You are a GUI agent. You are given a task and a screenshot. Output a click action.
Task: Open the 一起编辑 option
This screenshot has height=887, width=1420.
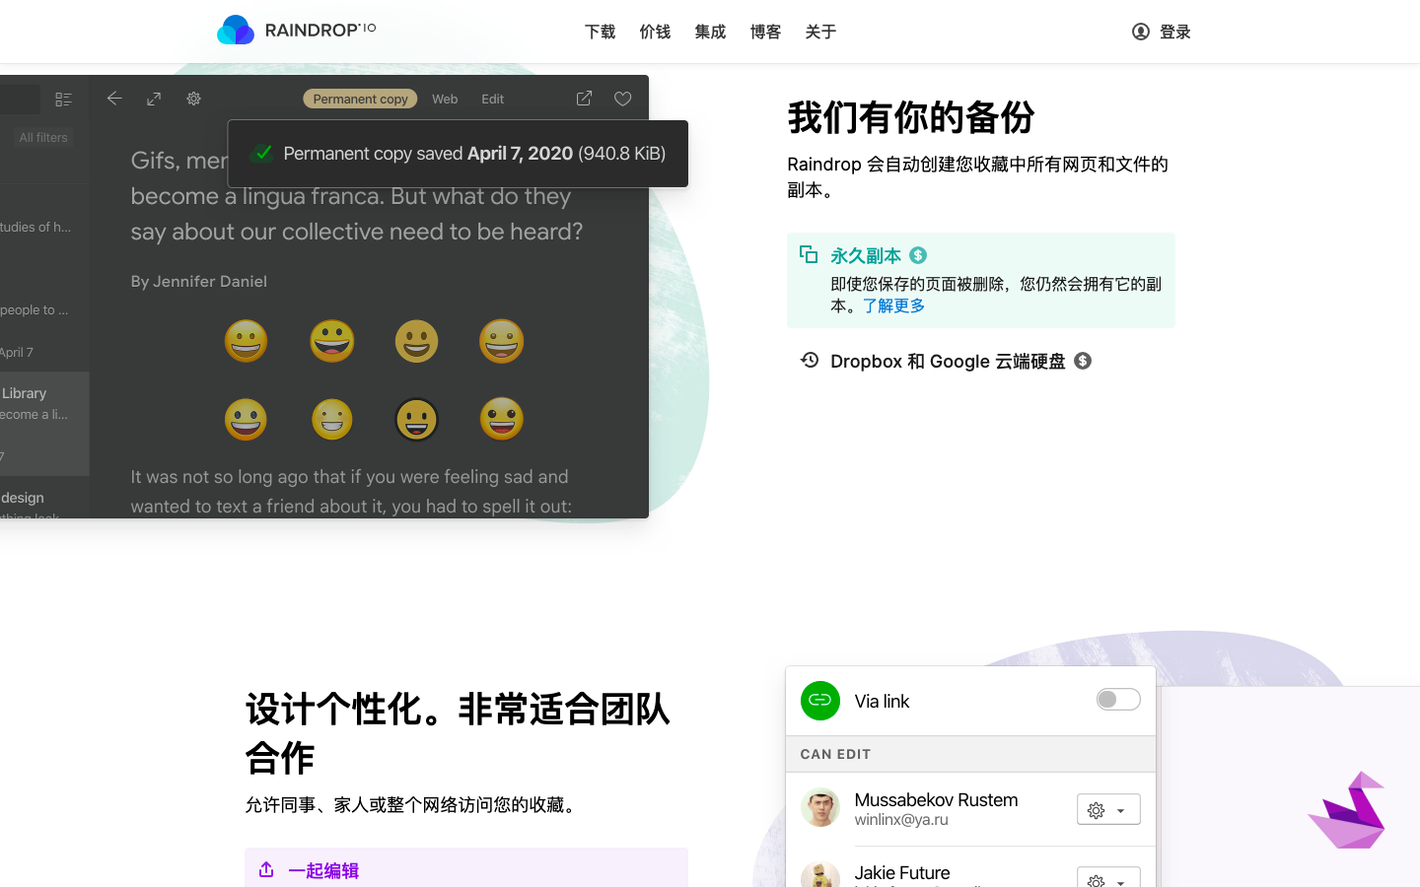(321, 870)
